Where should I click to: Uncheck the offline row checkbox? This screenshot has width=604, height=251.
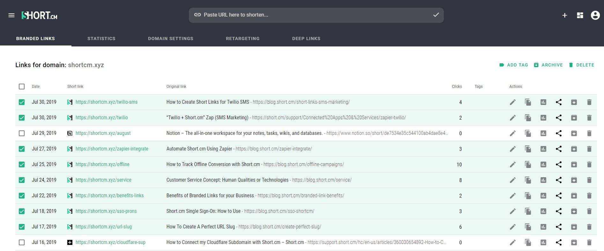[x=22, y=164]
